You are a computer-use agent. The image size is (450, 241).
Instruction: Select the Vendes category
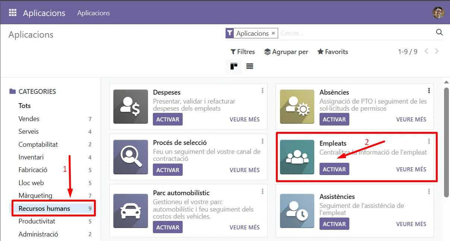coord(29,119)
